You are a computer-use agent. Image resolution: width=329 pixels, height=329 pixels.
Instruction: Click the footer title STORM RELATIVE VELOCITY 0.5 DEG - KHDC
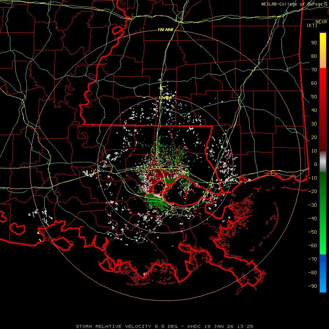(138, 326)
